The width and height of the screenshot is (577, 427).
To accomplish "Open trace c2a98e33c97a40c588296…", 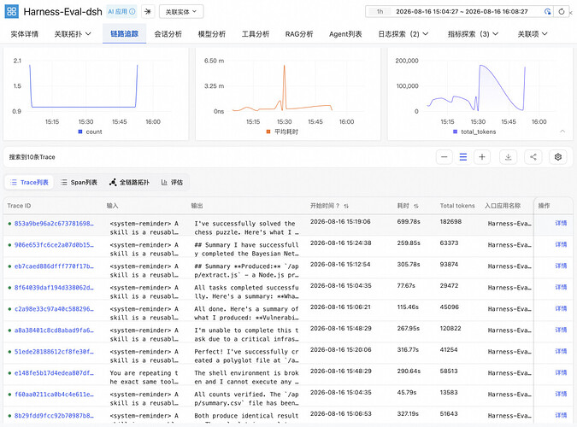I will pos(54,308).
